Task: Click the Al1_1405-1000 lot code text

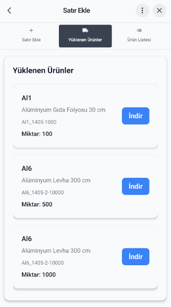Action: pos(39,122)
